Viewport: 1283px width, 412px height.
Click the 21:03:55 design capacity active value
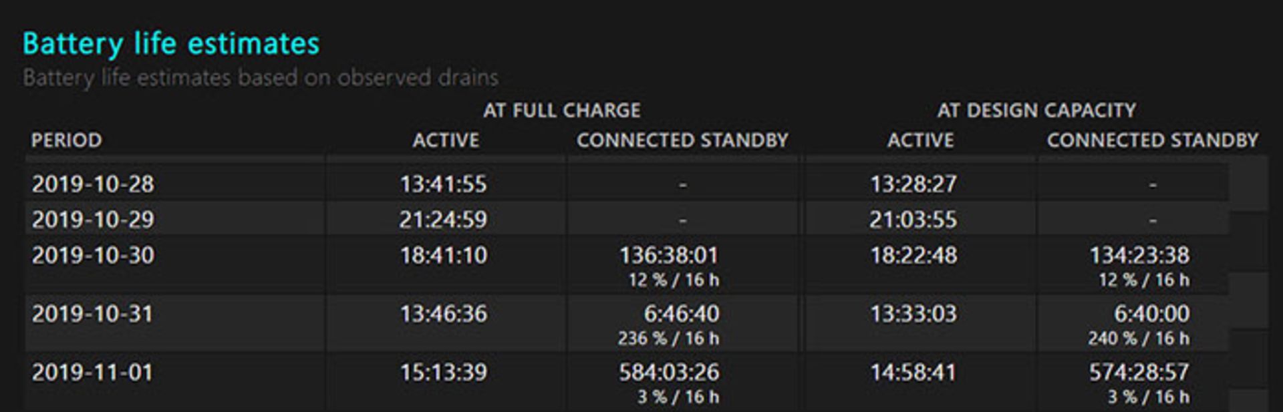[x=913, y=219]
